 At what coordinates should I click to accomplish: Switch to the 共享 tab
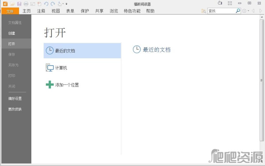pyautogui.click(x=99, y=11)
